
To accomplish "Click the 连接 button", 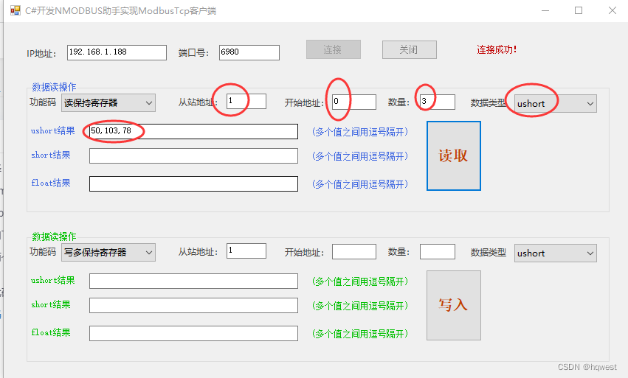I will 334,49.
